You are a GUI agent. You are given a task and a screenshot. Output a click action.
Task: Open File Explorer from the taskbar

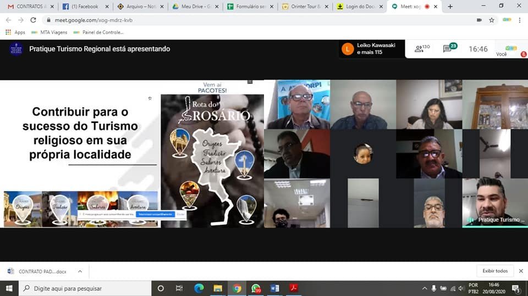click(x=218, y=288)
